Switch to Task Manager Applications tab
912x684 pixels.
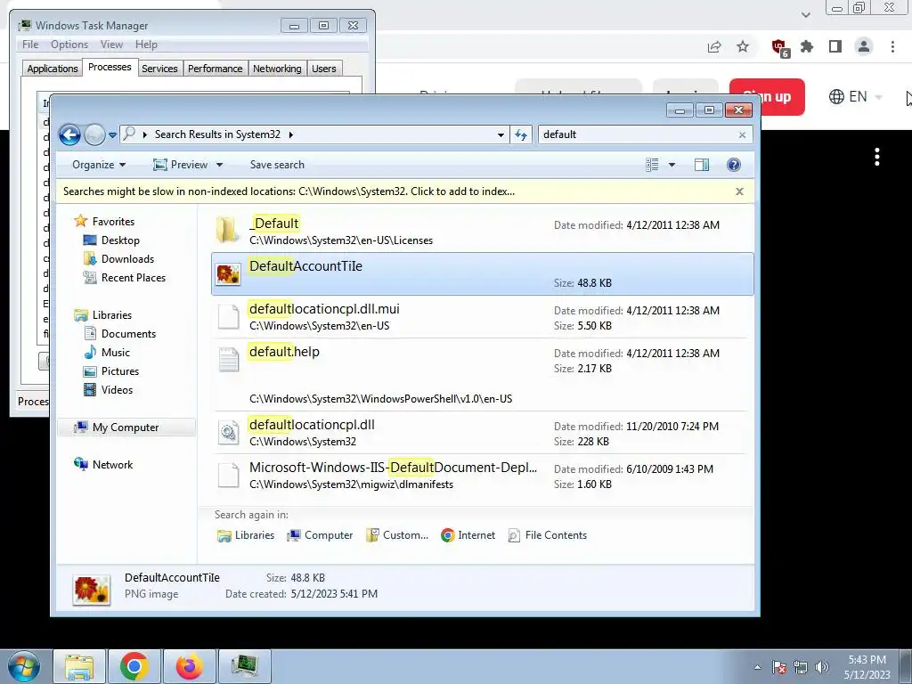coord(53,69)
